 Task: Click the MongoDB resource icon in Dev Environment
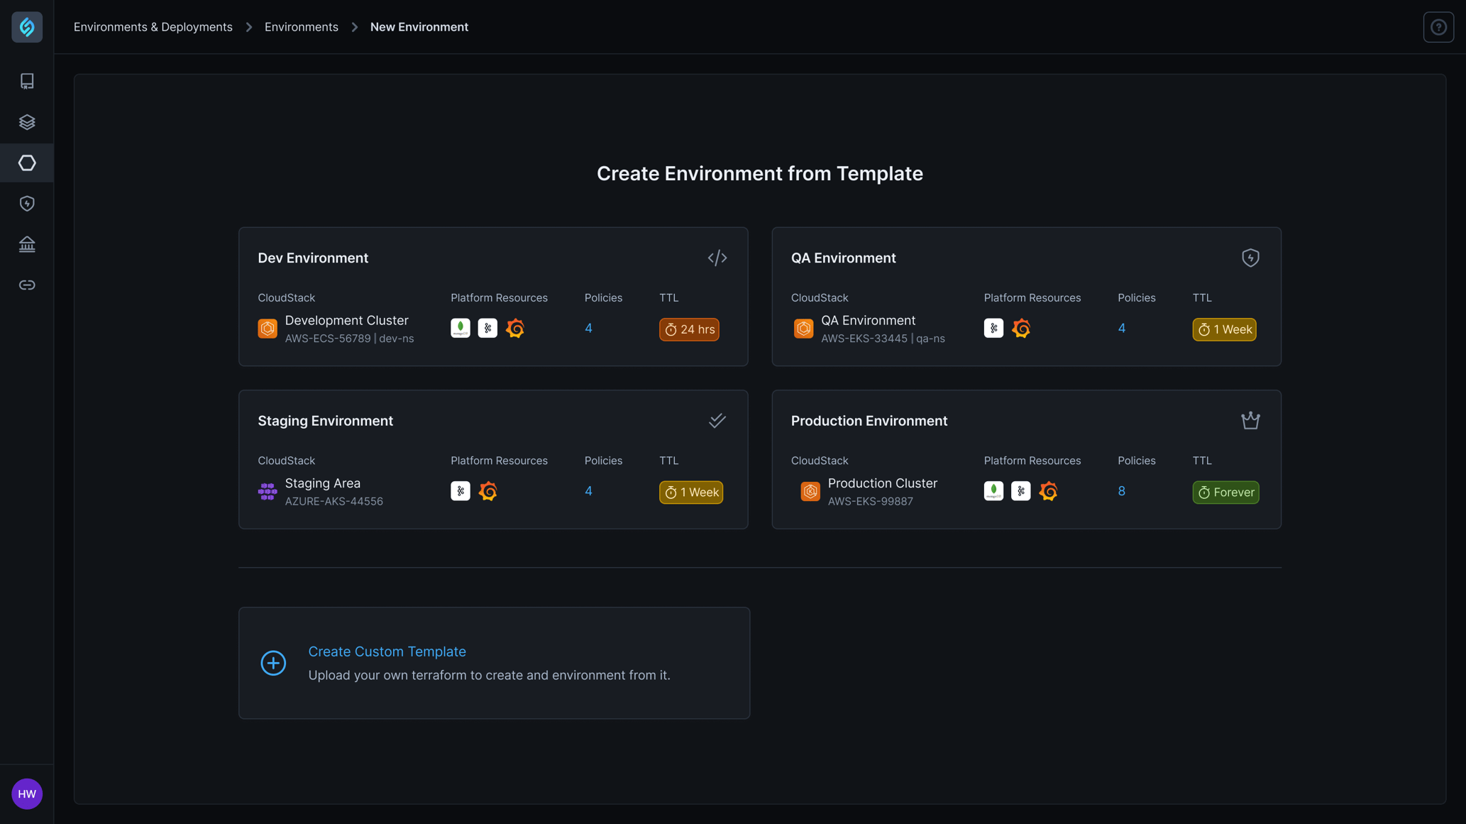pyautogui.click(x=461, y=328)
